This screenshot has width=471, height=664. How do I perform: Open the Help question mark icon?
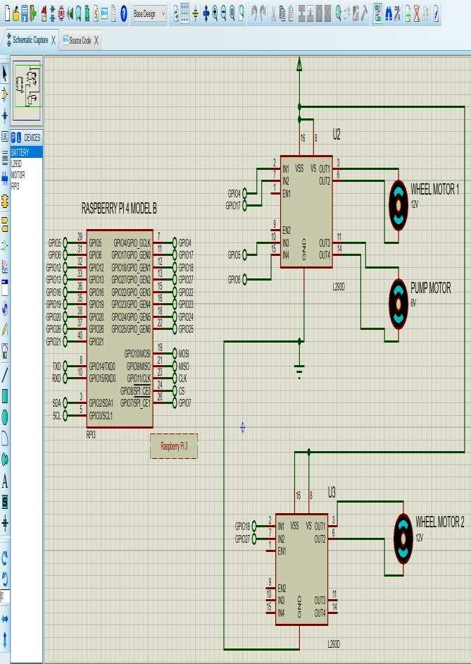coord(123,13)
